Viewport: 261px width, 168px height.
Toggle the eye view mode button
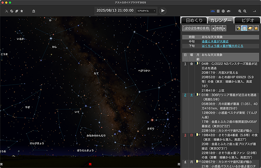(x=228, y=11)
